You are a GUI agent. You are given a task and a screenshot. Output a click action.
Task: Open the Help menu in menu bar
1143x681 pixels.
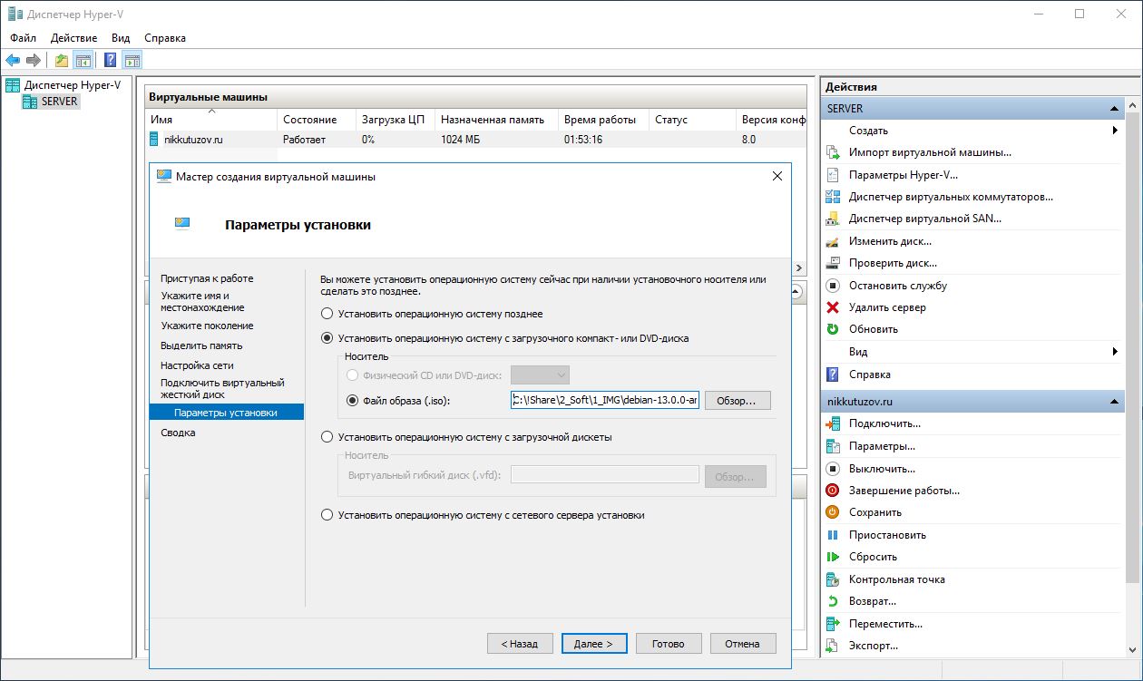click(165, 38)
